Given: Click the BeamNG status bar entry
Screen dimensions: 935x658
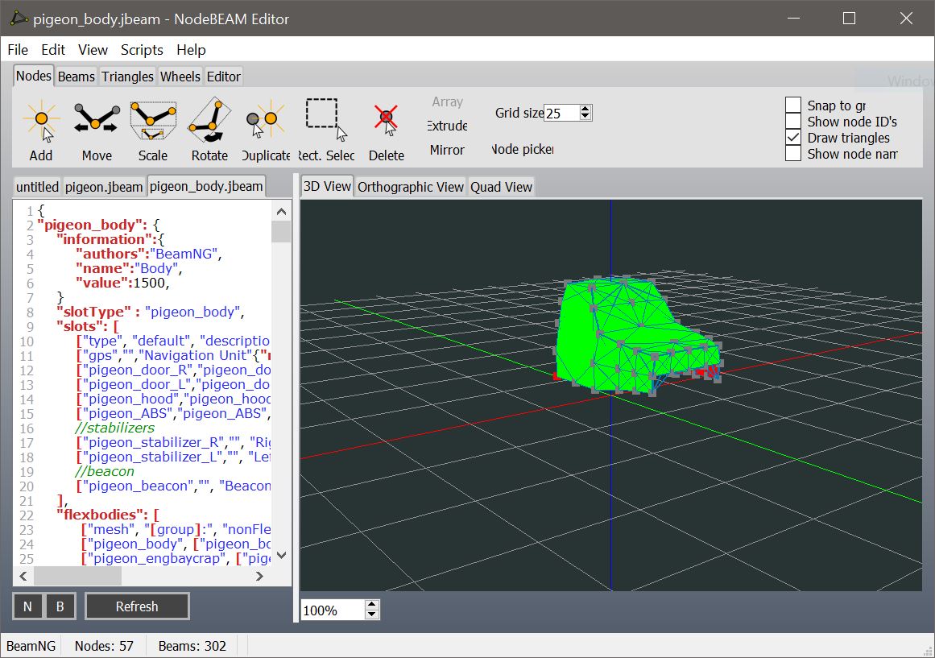Looking at the screenshot, I should (x=31, y=646).
